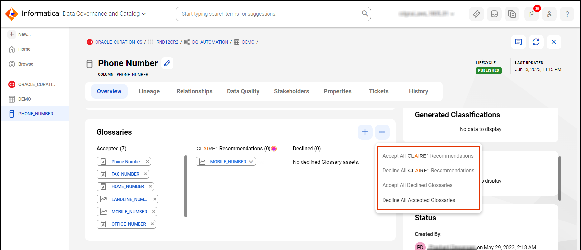Remove the HOME_NUMBER glossary
The image size is (581, 250).
click(150, 186)
